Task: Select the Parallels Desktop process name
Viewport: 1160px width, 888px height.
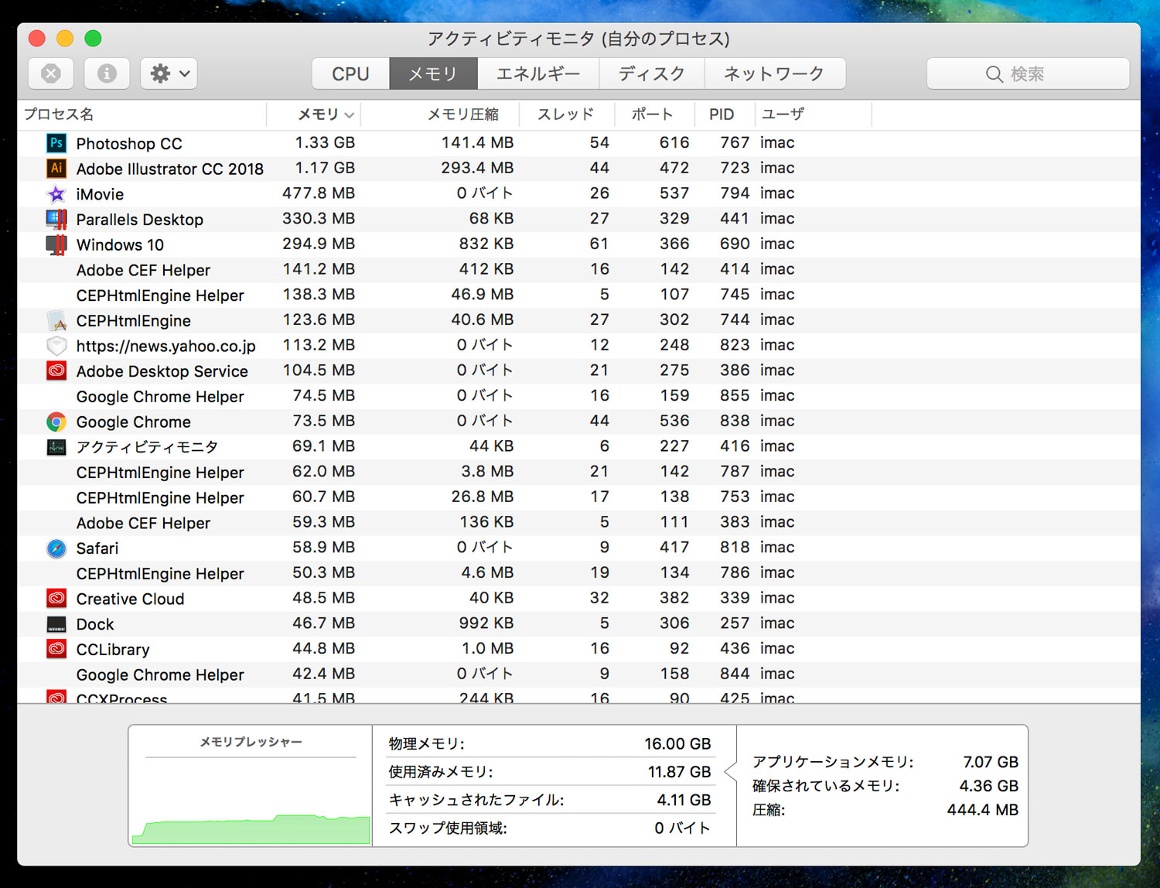Action: pyautogui.click(x=139, y=220)
